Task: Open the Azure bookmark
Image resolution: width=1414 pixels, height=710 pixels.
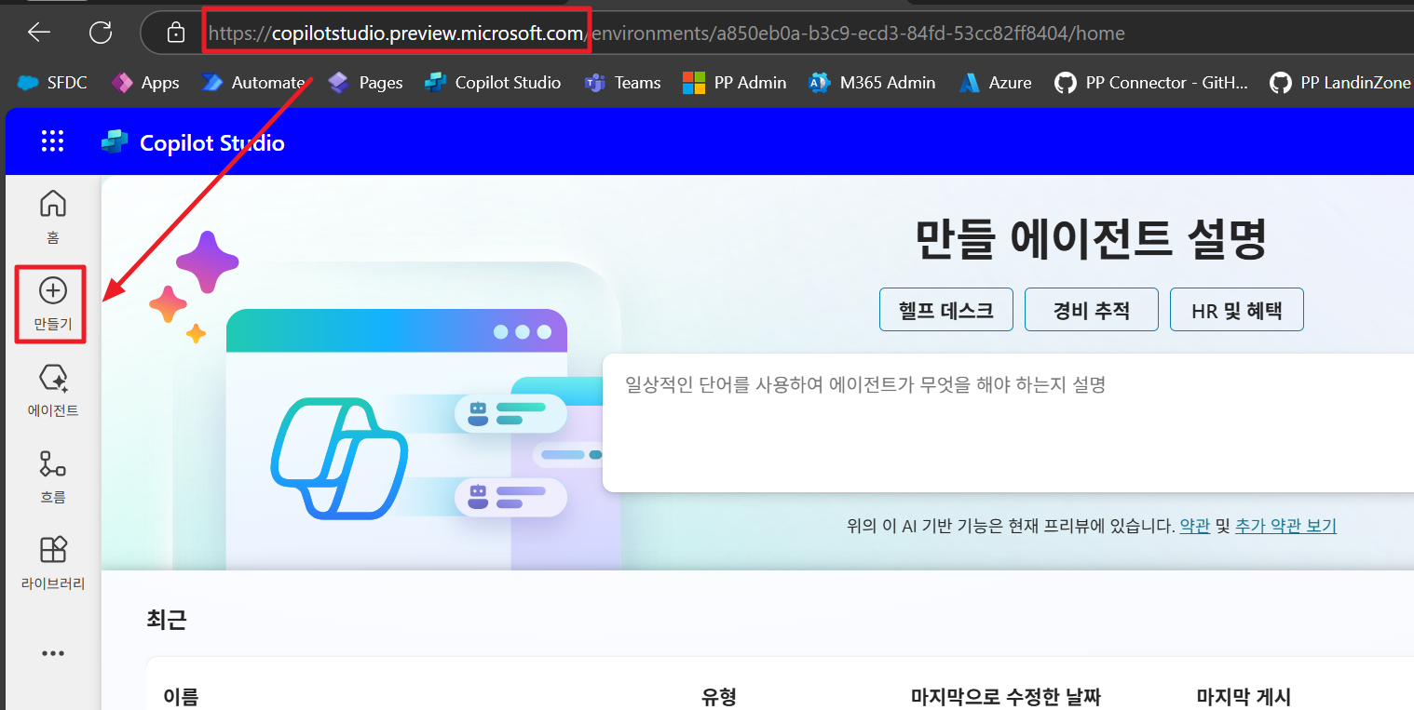Action: coord(996,83)
